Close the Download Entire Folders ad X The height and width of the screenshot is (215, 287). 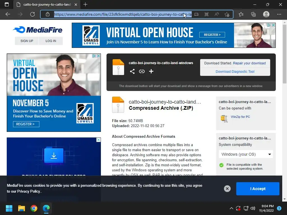98,140
